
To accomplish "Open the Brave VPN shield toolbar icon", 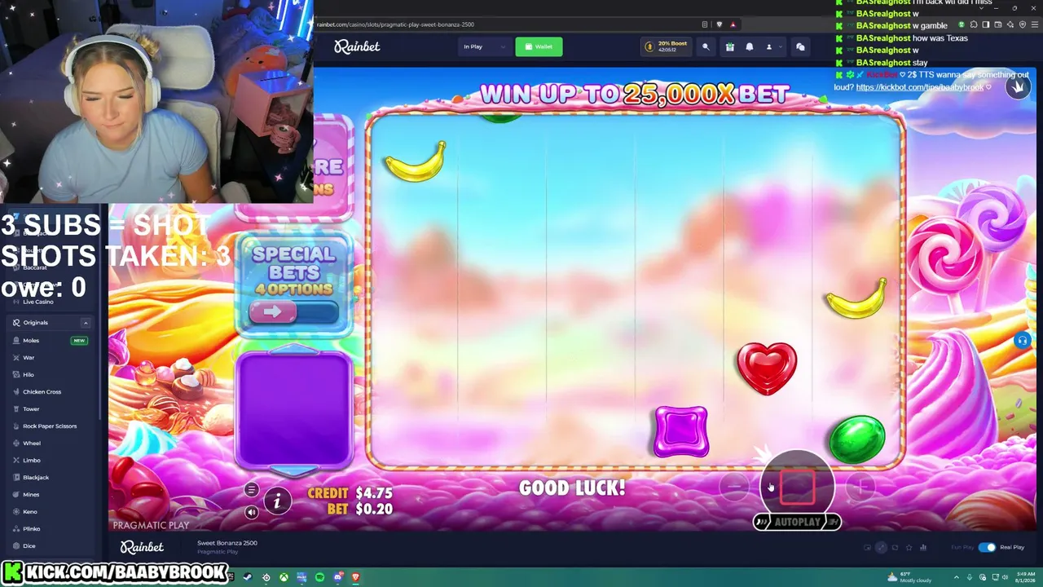I will click(1022, 24).
